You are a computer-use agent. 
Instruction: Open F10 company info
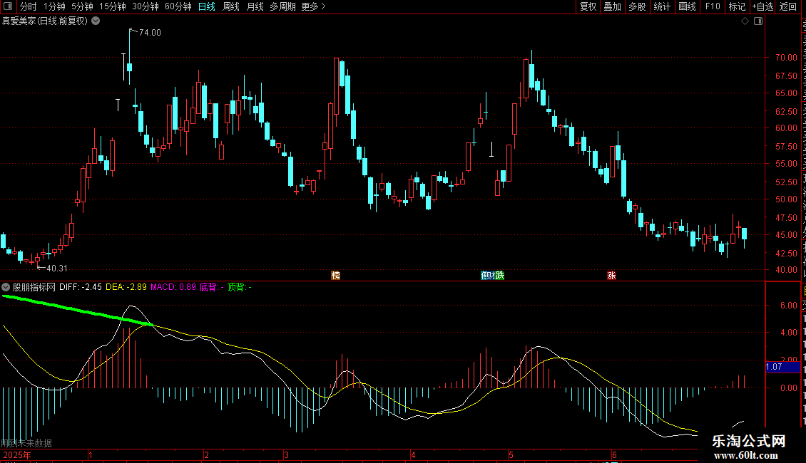click(713, 6)
